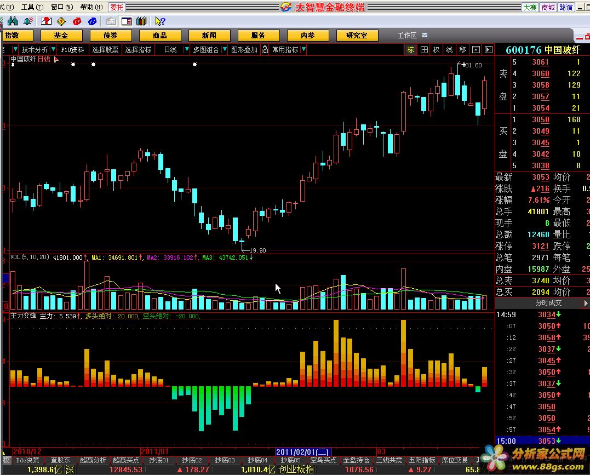
Task: Open the 帮助(H) menu
Action: (91, 7)
